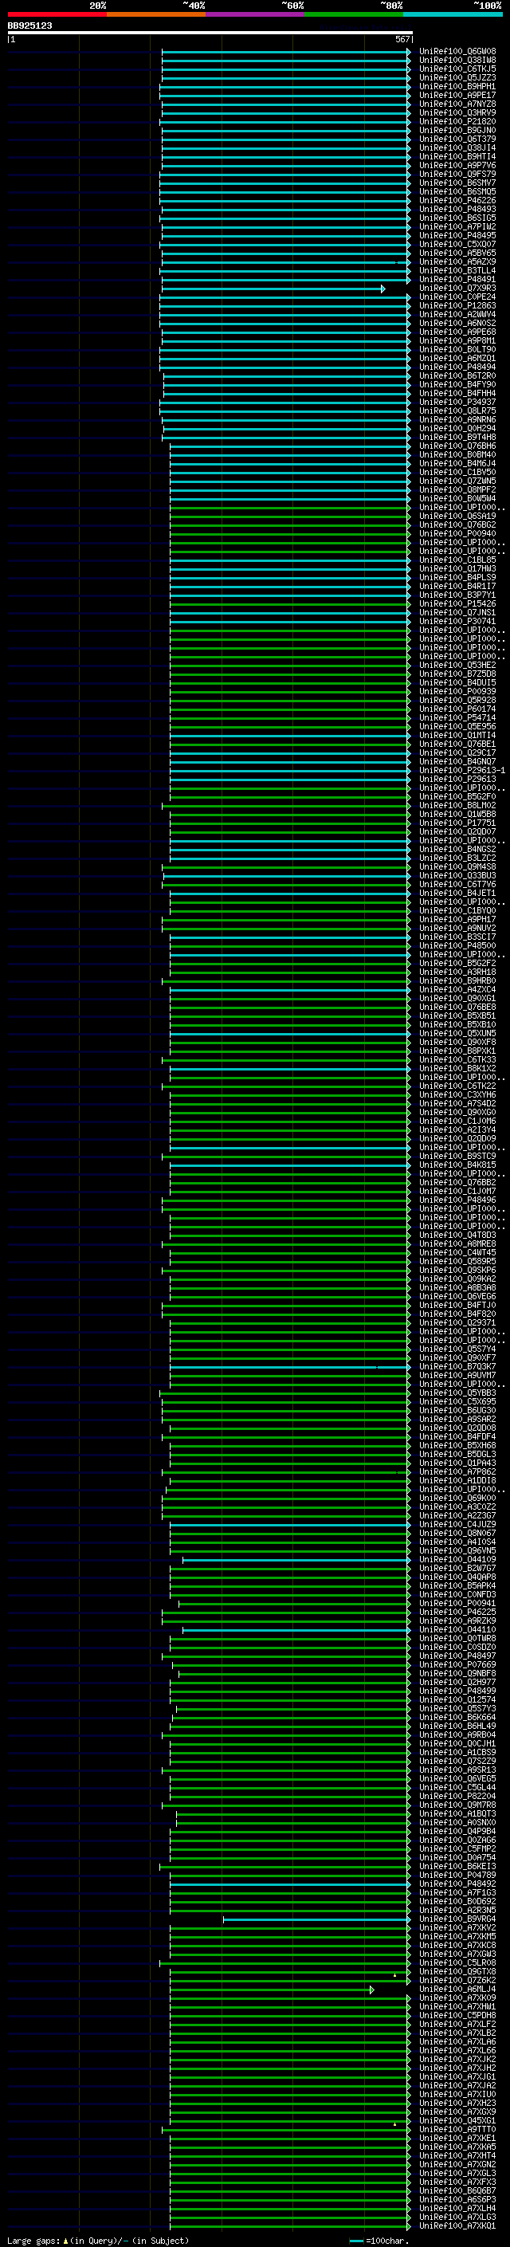Open hit UniRef100_A9PE17
Screen dimensions: 510x2247
(x=457, y=95)
